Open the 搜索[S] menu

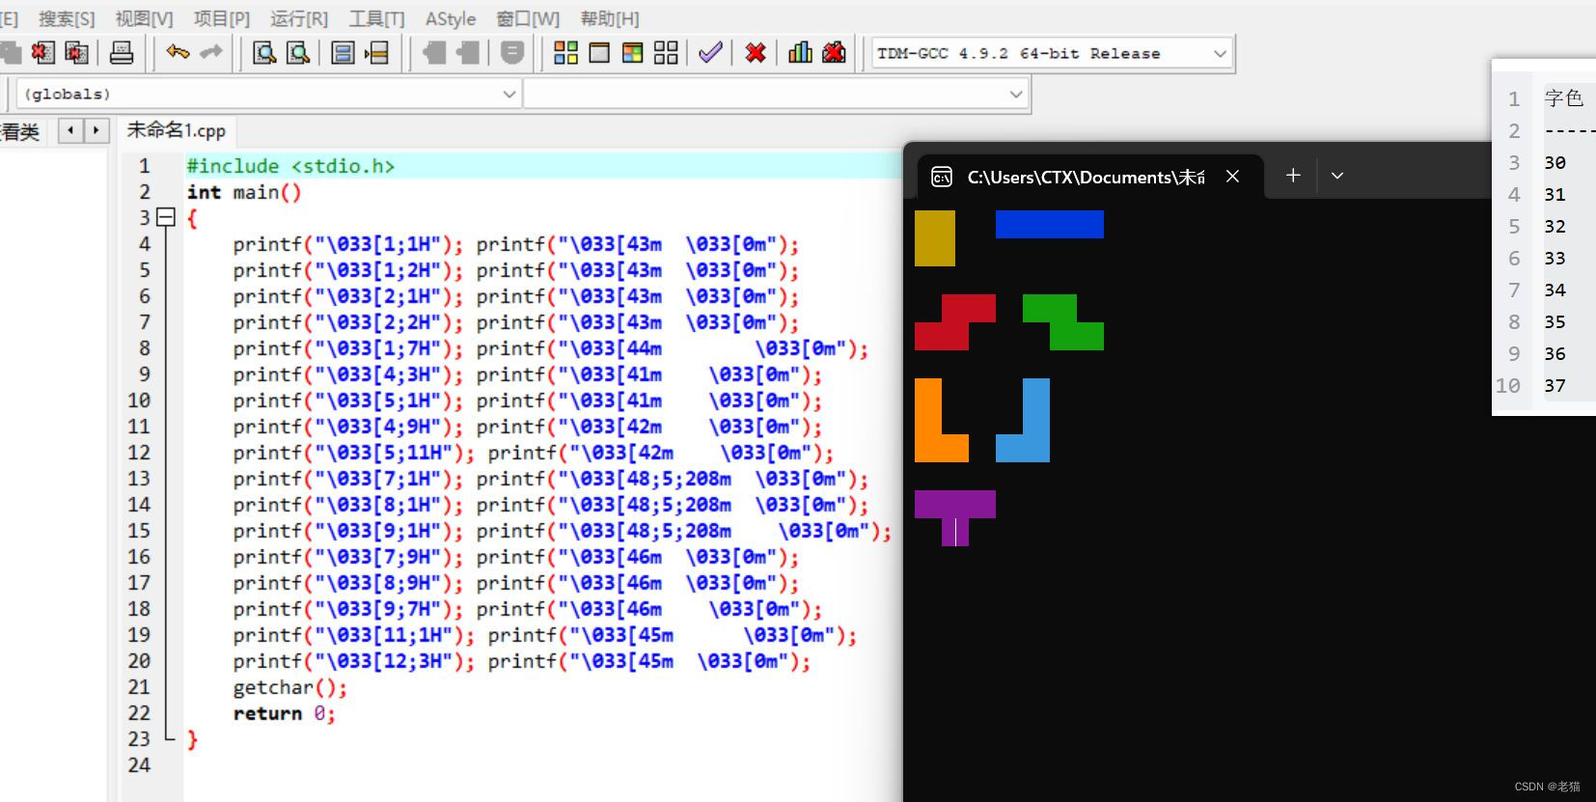(67, 18)
